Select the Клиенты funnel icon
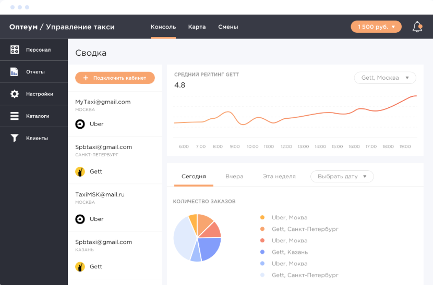The height and width of the screenshot is (285, 433). 15,138
